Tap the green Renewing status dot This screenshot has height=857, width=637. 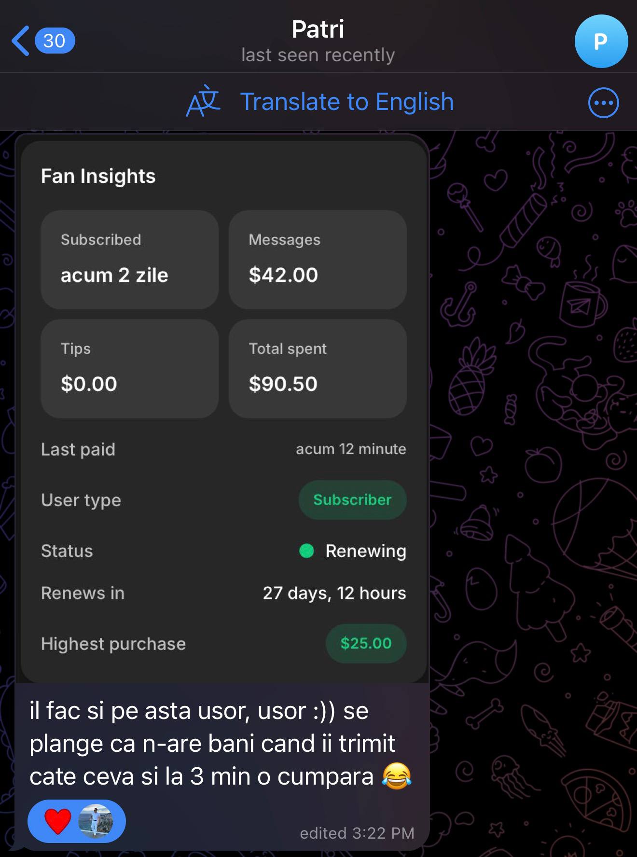coord(306,551)
